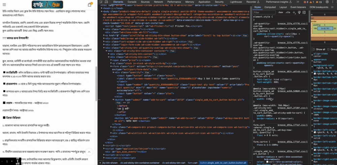The height and width of the screenshot is (165, 337).
Task: Click the form.cart breadcrumb item
Action: [x=192, y=163]
